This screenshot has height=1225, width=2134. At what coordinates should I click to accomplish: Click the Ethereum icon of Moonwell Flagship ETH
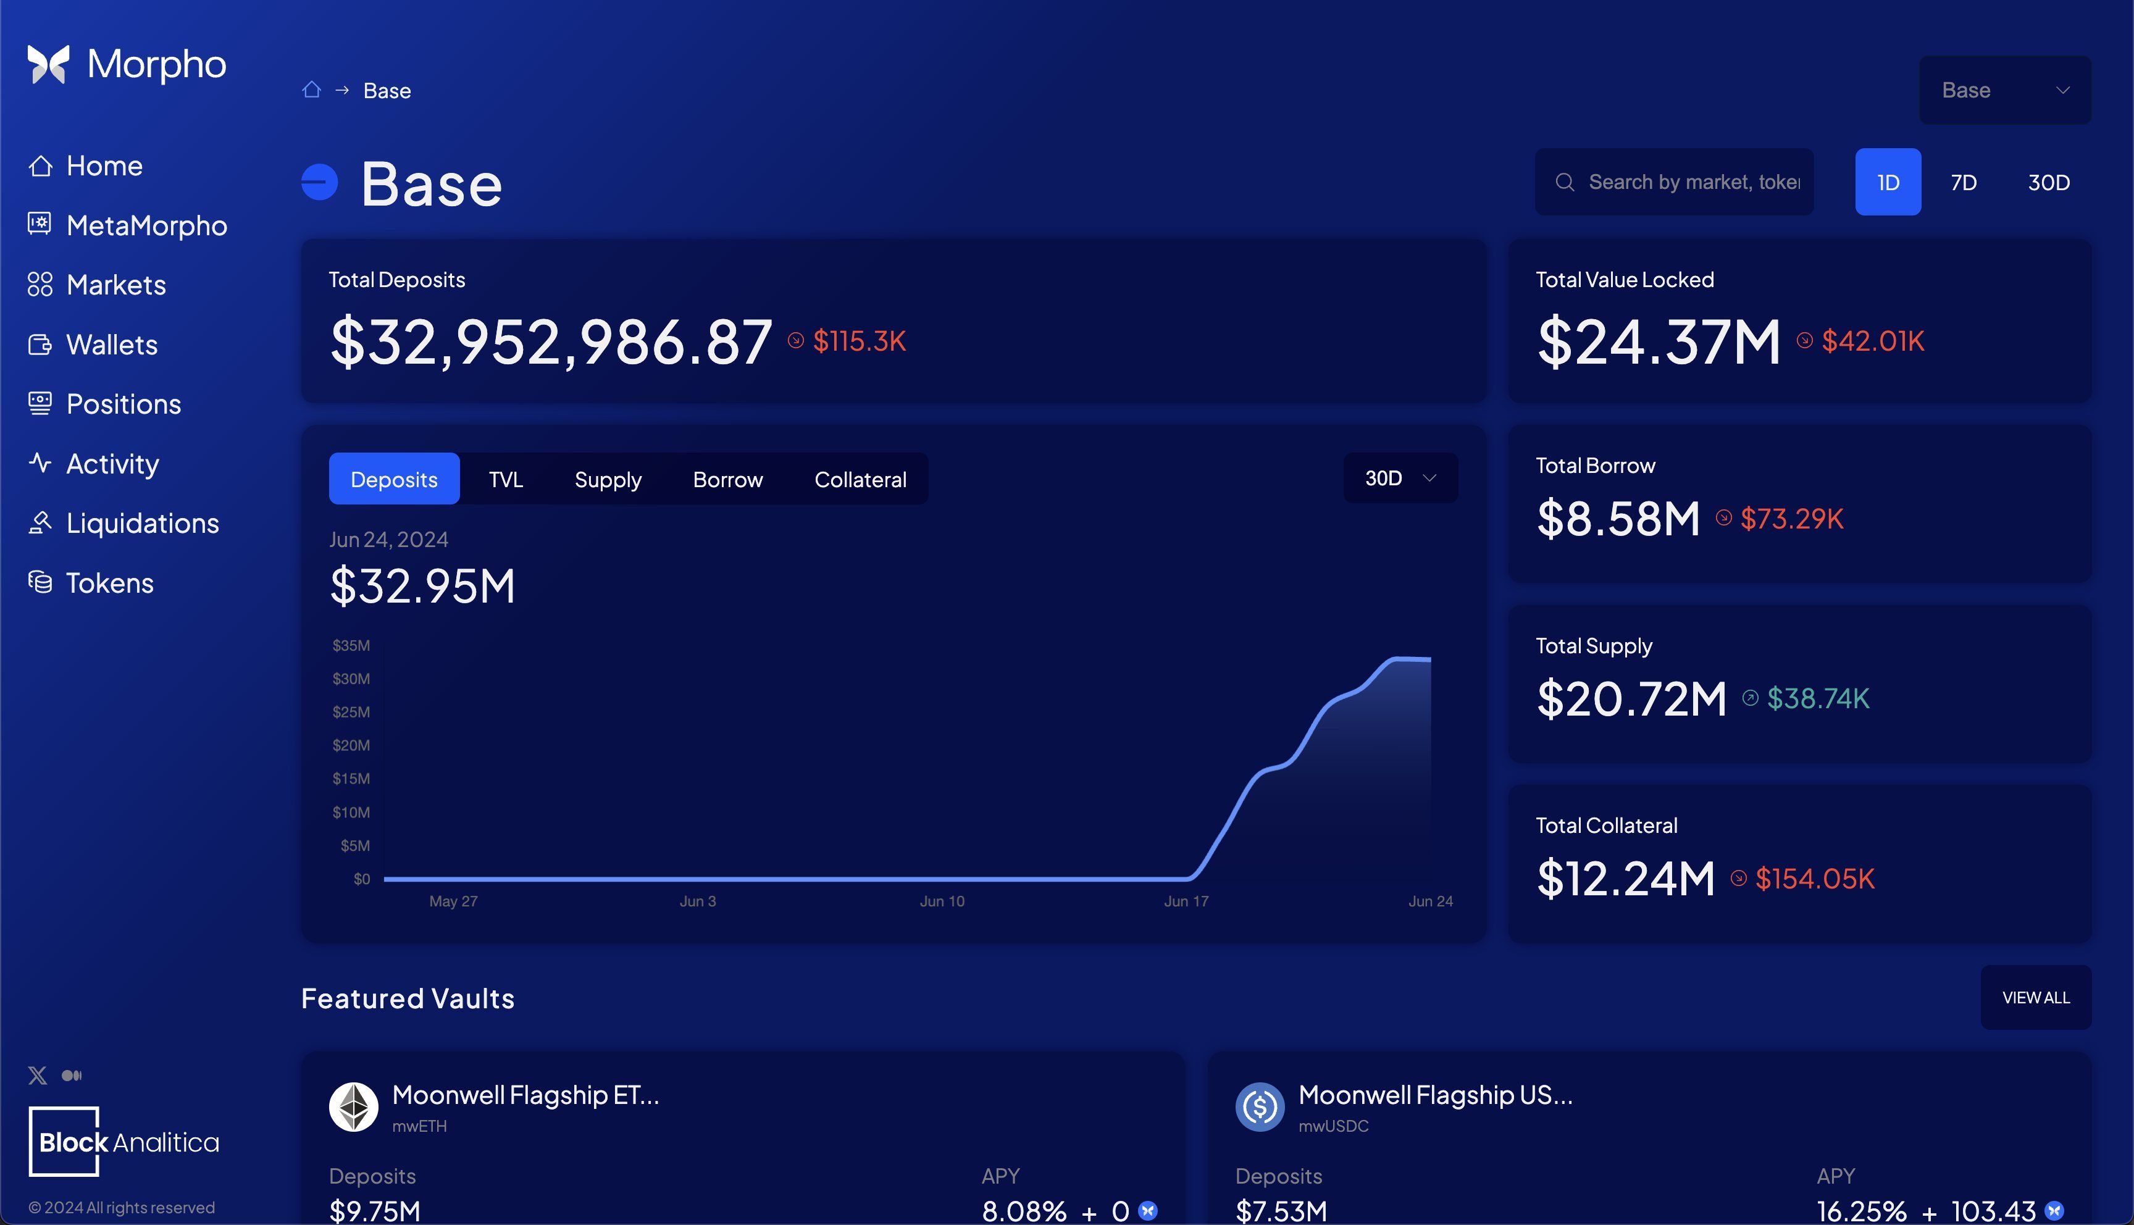coord(353,1106)
